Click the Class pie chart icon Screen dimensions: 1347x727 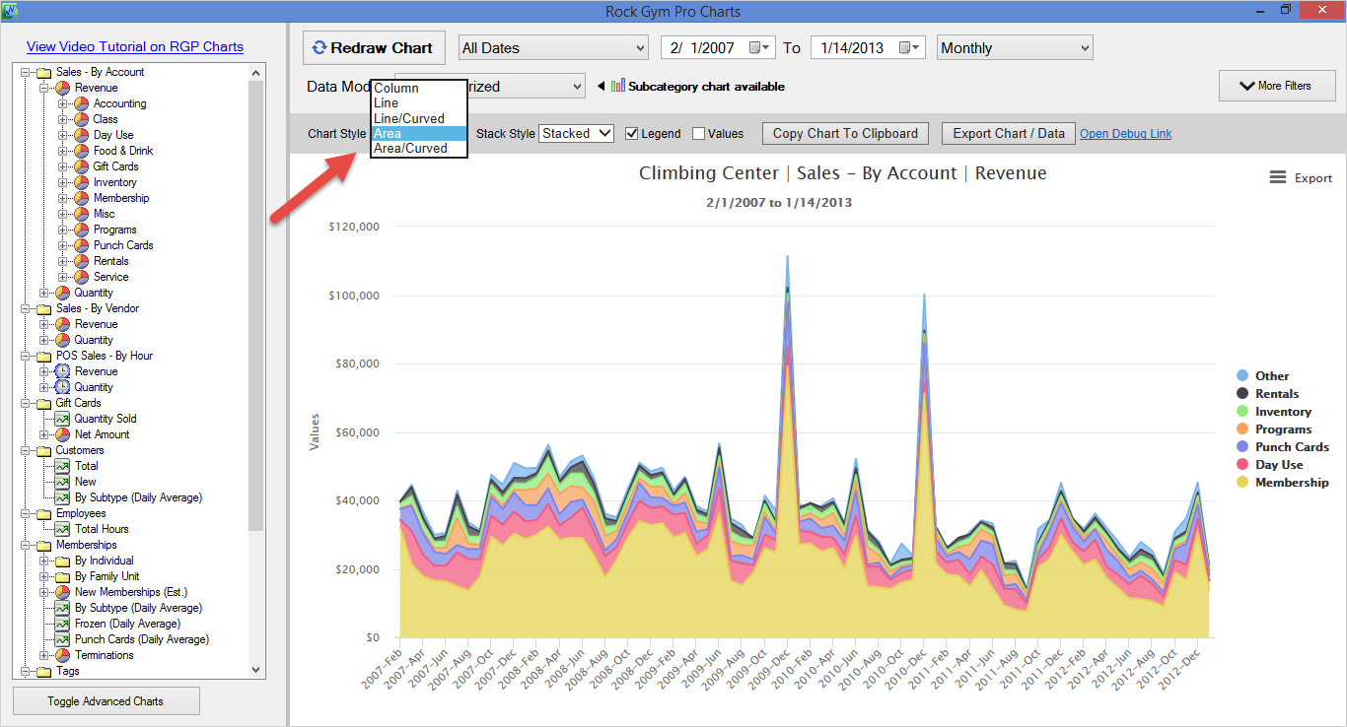(x=82, y=119)
